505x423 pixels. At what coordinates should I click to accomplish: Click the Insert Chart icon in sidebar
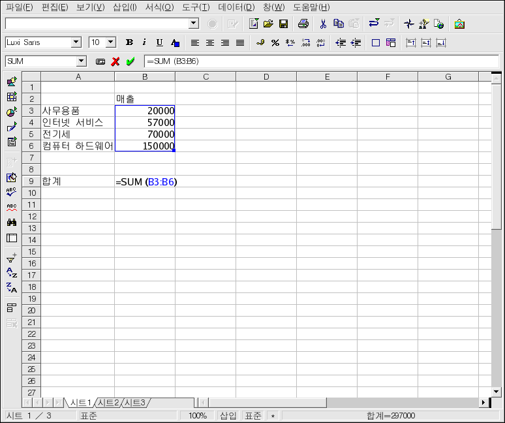tap(12, 112)
